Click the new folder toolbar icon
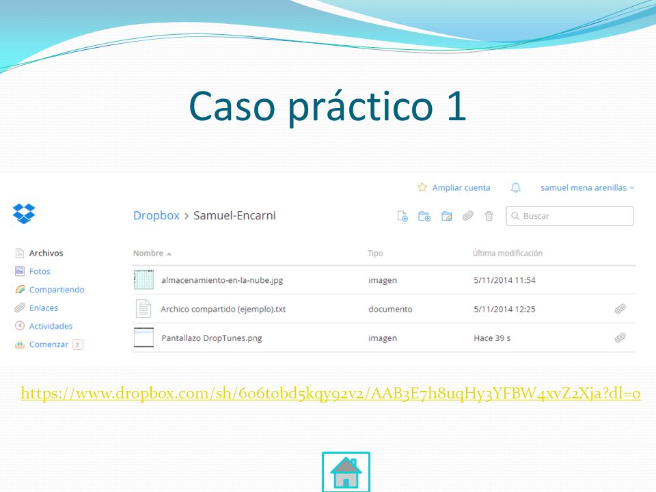Screen dimensions: 656x492 424,216
